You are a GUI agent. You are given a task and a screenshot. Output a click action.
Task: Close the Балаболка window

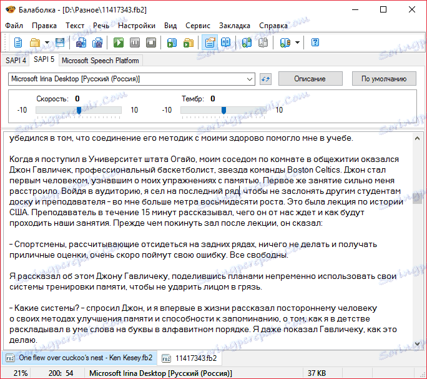point(412,10)
